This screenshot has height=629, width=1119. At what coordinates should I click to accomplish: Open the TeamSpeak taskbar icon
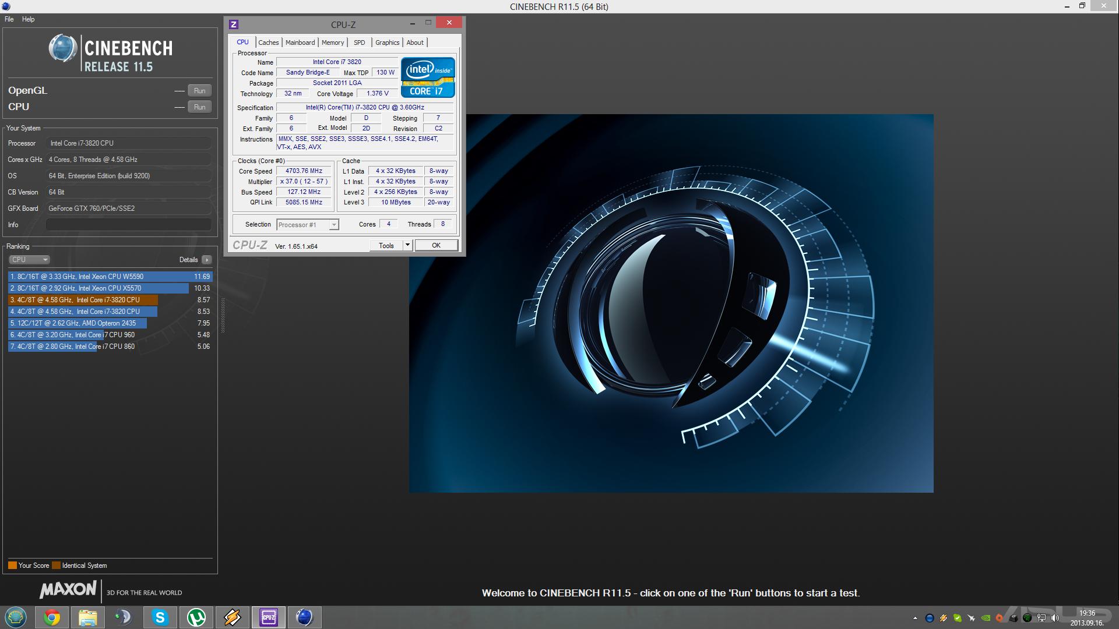124,617
